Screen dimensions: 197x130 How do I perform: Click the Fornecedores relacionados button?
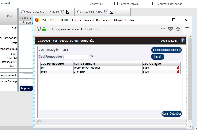[167, 50]
